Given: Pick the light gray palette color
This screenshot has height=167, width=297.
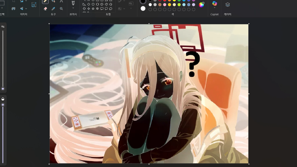Looking at the screenshot, I should [x=155, y=4].
